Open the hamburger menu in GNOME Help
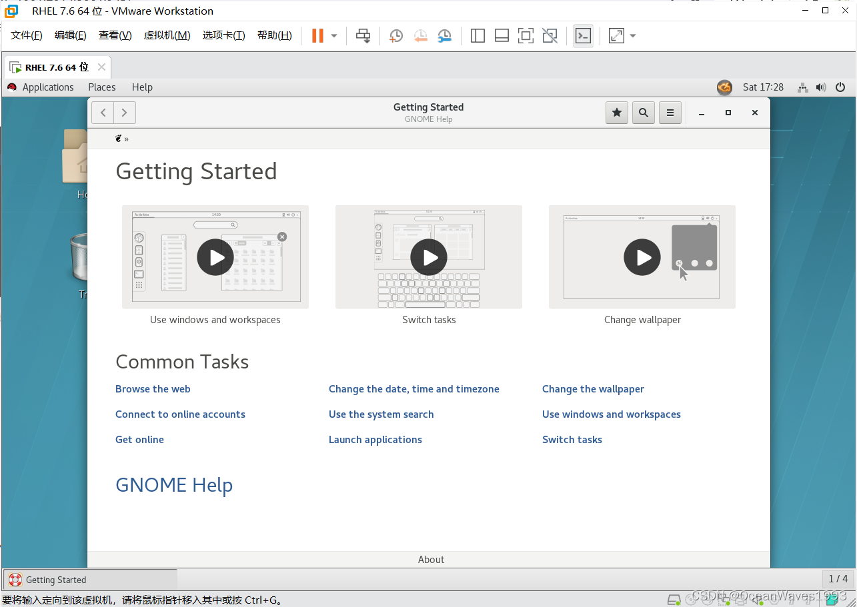This screenshot has height=607, width=857. coord(670,113)
